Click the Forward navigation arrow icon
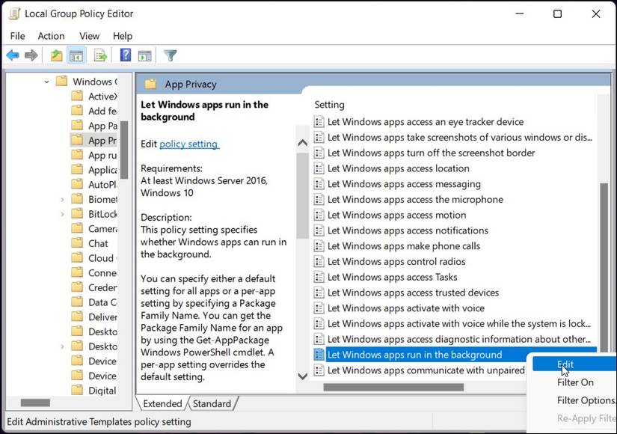 point(30,55)
